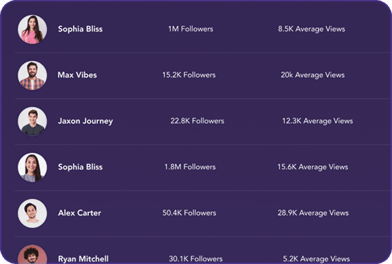Click avatar beside 1.8M Followers row
This screenshot has height=264, width=392.
[x=32, y=167]
